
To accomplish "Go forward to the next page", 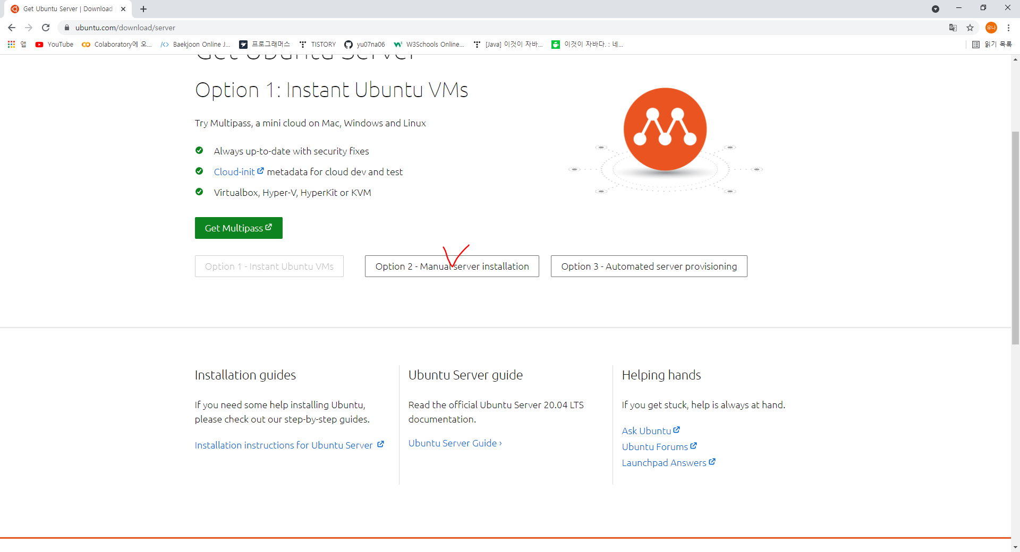I will [x=29, y=28].
